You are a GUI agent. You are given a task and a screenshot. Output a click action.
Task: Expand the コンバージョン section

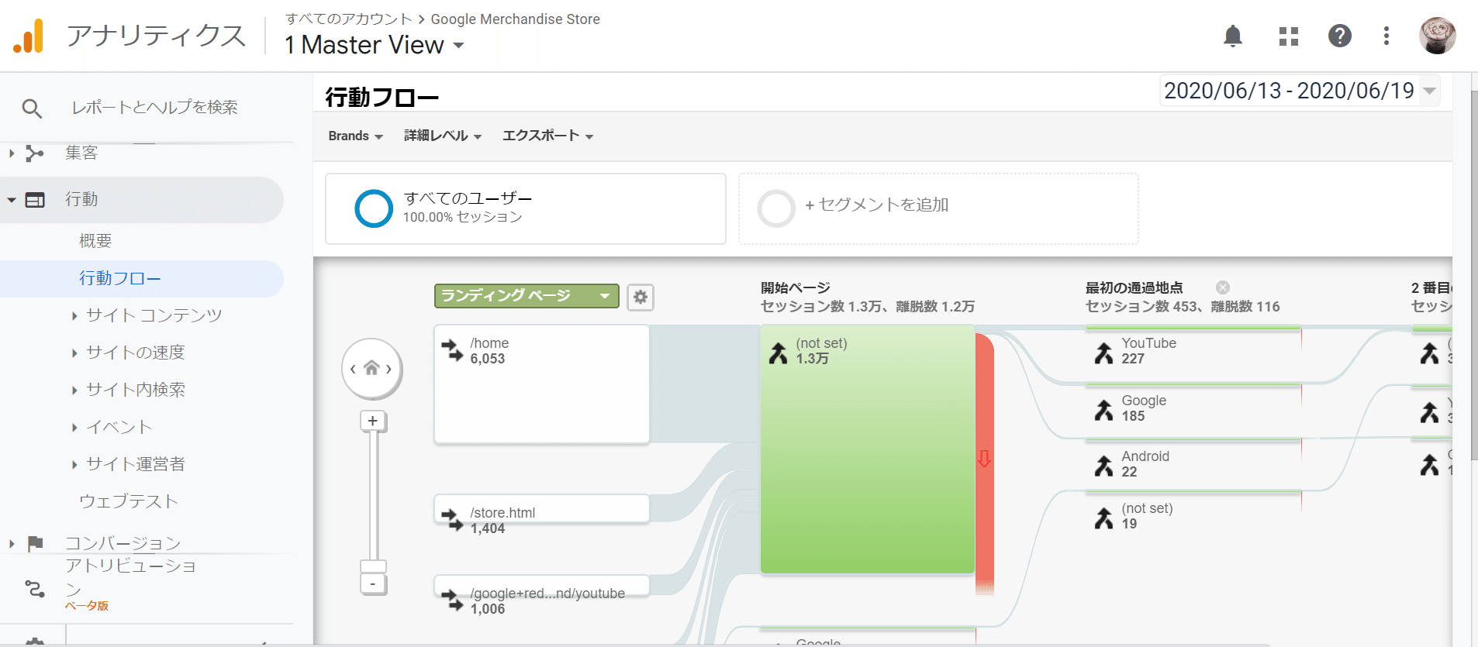(x=12, y=544)
